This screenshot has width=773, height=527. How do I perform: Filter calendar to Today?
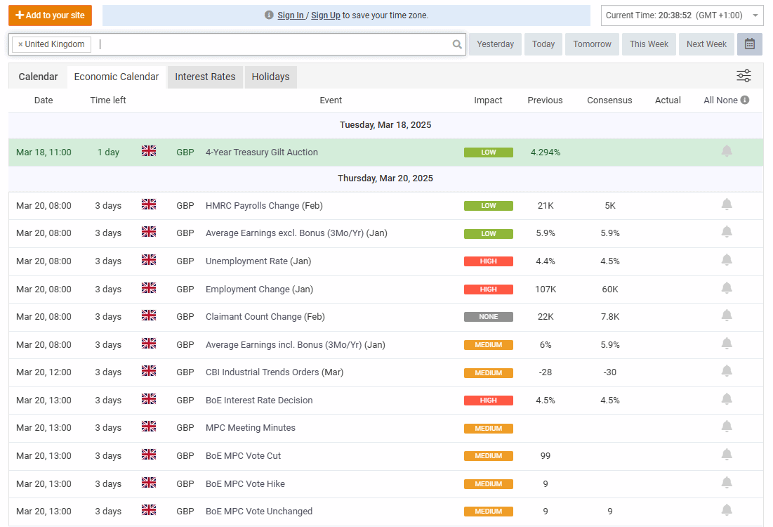pyautogui.click(x=543, y=44)
